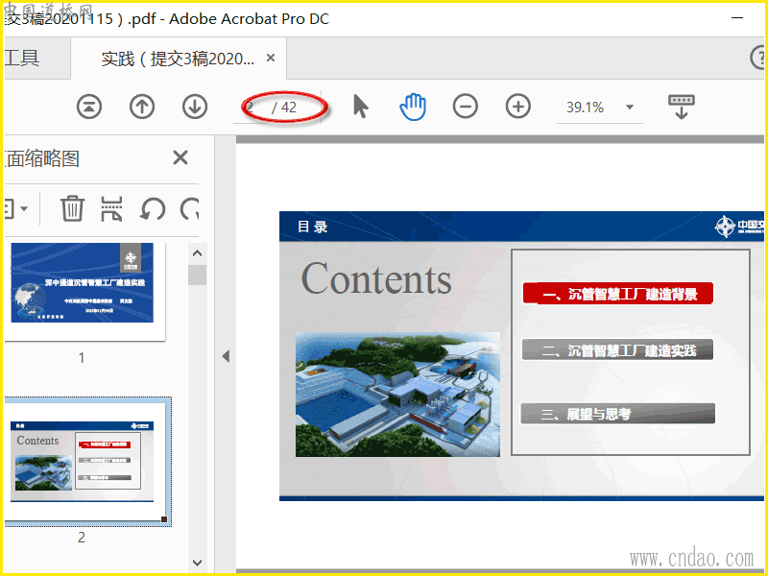This screenshot has width=768, height=576.
Task: Click the 目录 slide title
Action: tap(312, 227)
